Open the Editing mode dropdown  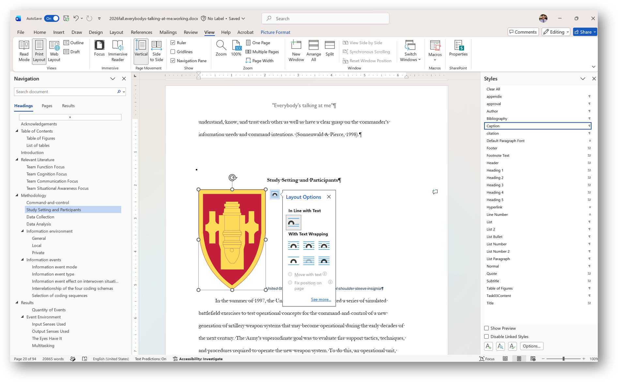[x=556, y=32]
